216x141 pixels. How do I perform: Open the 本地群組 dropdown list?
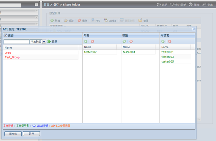click(x=44, y=42)
